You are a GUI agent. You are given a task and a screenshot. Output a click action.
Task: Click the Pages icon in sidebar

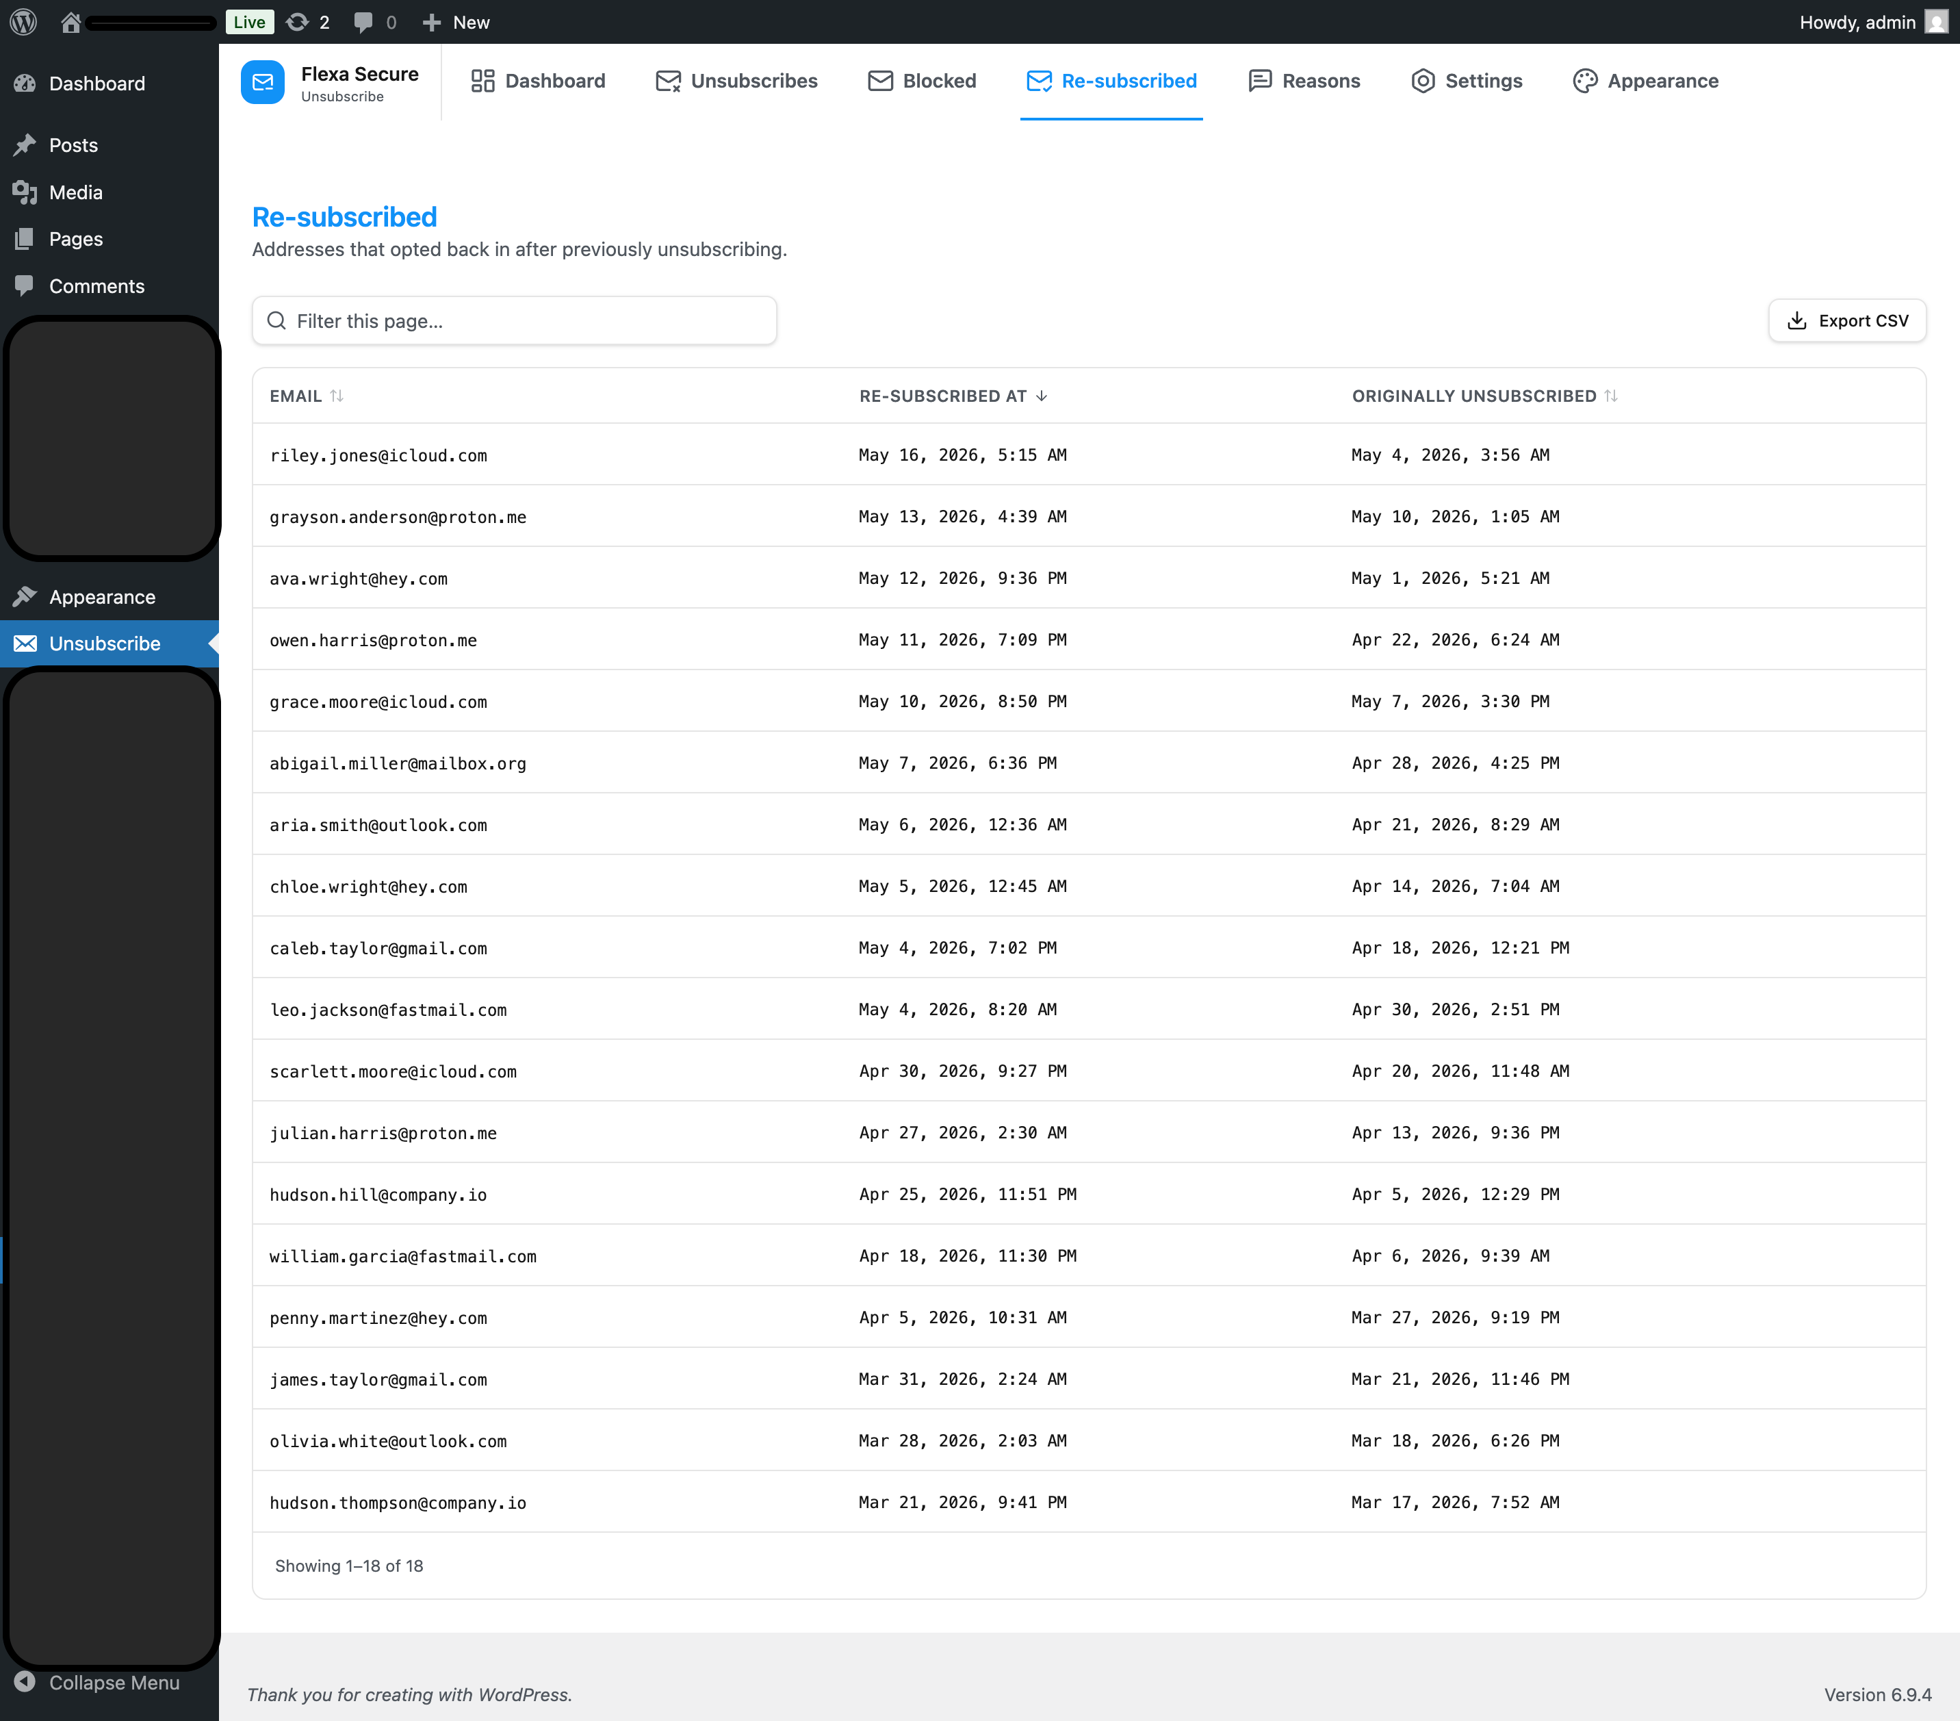pyautogui.click(x=25, y=239)
